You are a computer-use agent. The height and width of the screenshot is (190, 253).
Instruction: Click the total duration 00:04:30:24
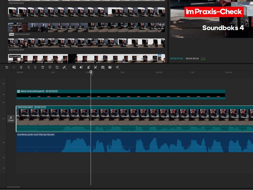[x=192, y=59]
